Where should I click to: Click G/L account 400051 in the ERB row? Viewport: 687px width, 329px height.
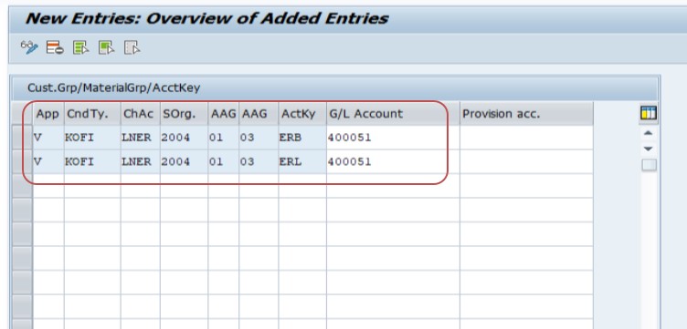pos(393,138)
